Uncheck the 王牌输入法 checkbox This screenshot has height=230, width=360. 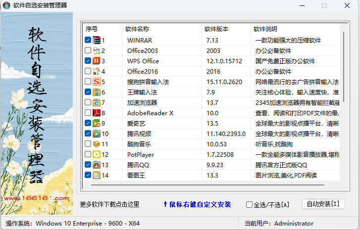tap(88, 92)
